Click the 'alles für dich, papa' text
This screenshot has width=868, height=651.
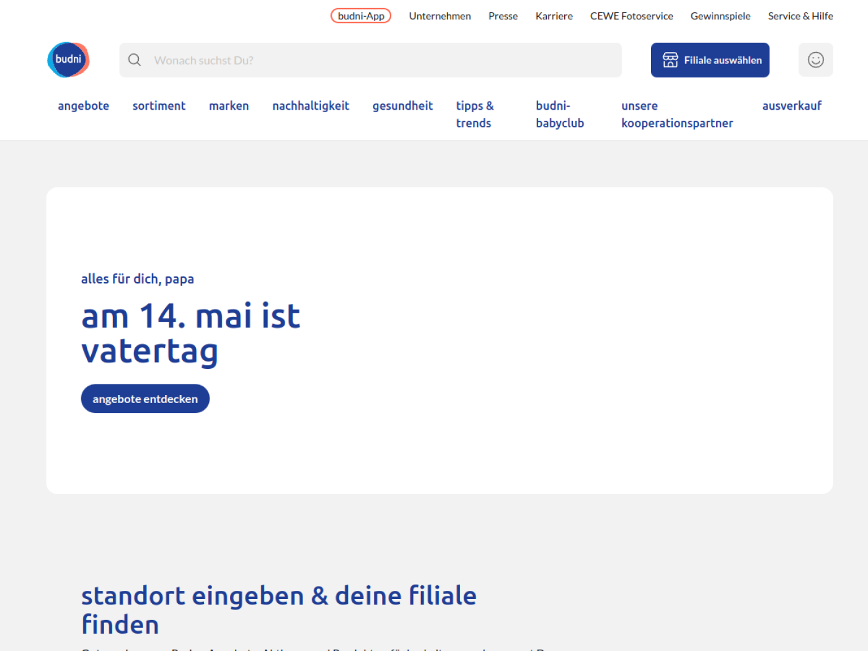coord(138,279)
